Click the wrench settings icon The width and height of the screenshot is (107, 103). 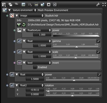pyautogui.click(x=98, y=4)
